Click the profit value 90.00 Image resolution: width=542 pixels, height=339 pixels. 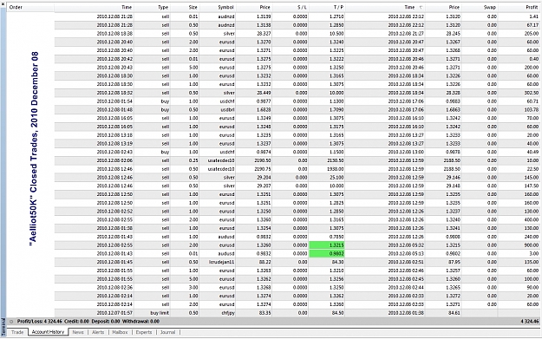(x=532, y=288)
